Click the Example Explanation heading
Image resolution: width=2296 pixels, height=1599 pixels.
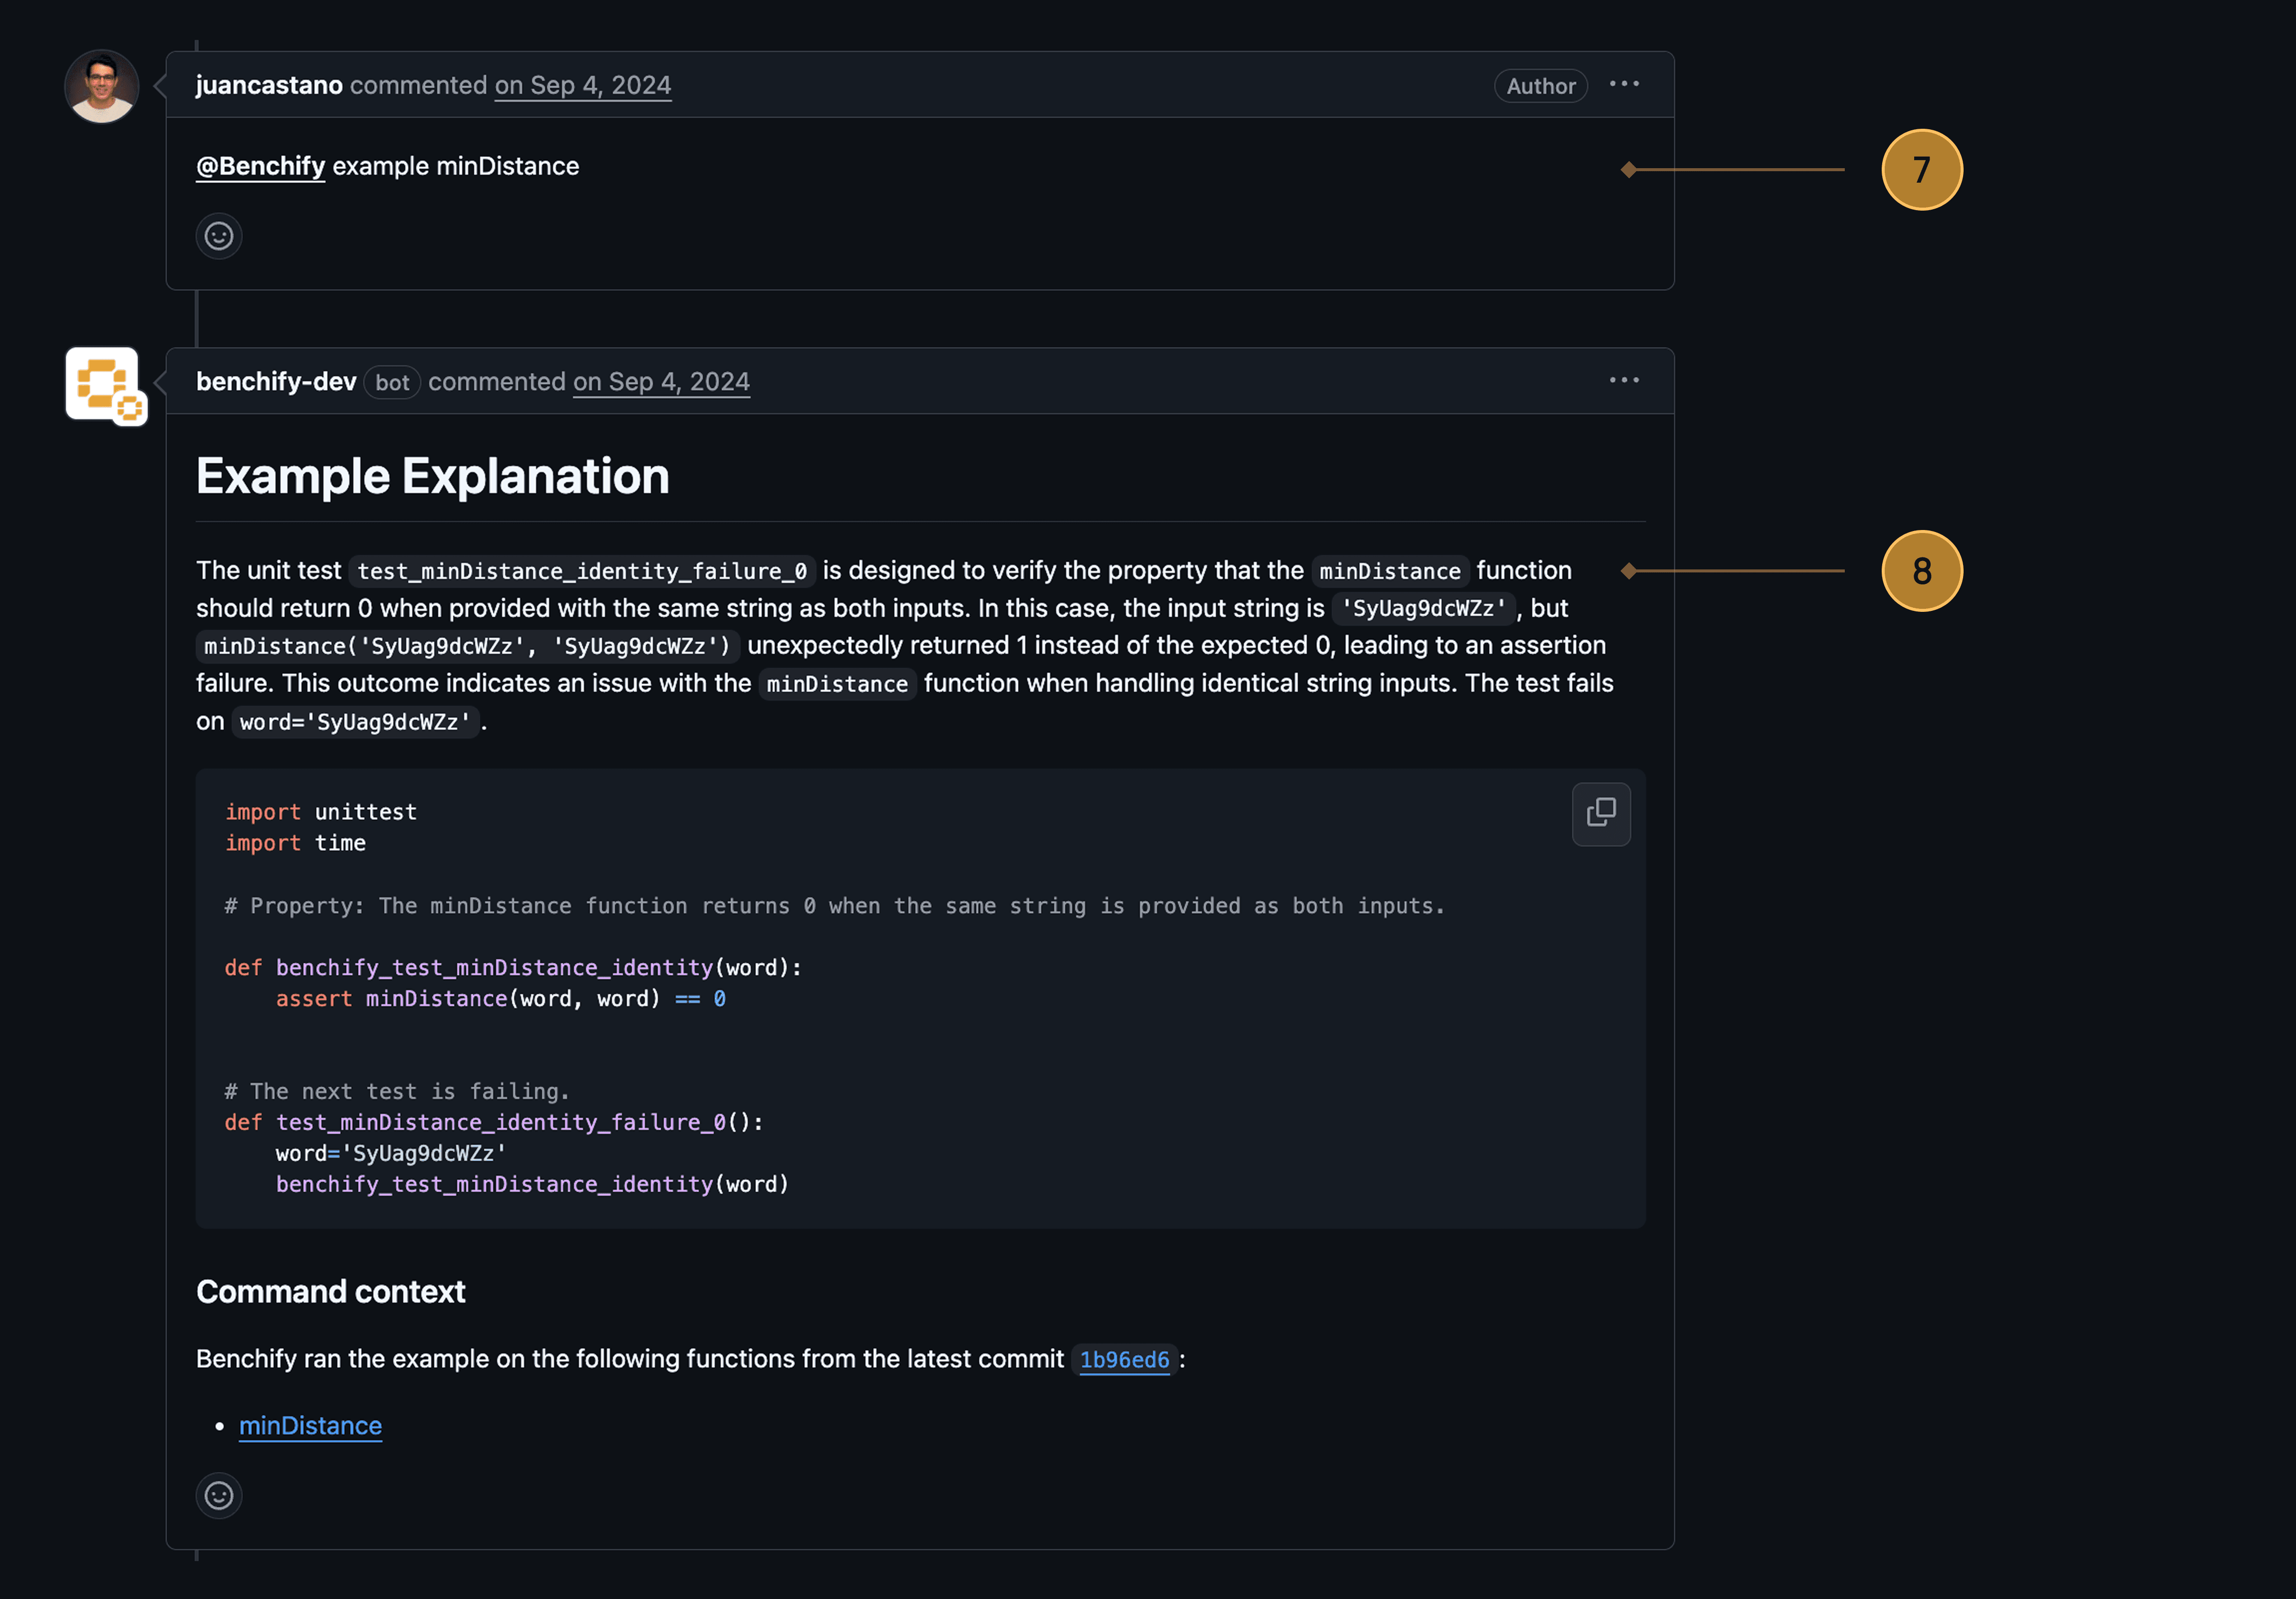[432, 477]
